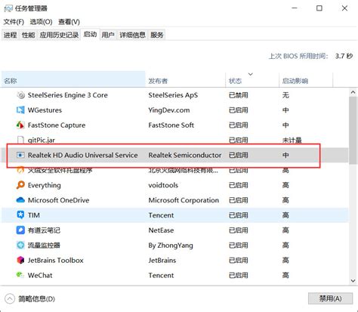The height and width of the screenshot is (312, 358).
Task: Click the Everything search icon
Action: click(20, 185)
